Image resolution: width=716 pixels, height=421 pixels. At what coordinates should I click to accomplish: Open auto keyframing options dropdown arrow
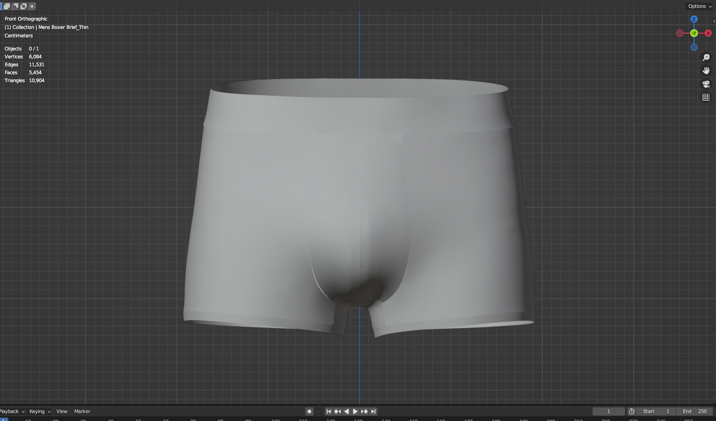(x=318, y=411)
